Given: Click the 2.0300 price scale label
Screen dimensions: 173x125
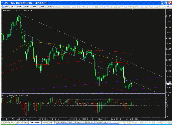Looking at the screenshot, I should click(x=169, y=77).
